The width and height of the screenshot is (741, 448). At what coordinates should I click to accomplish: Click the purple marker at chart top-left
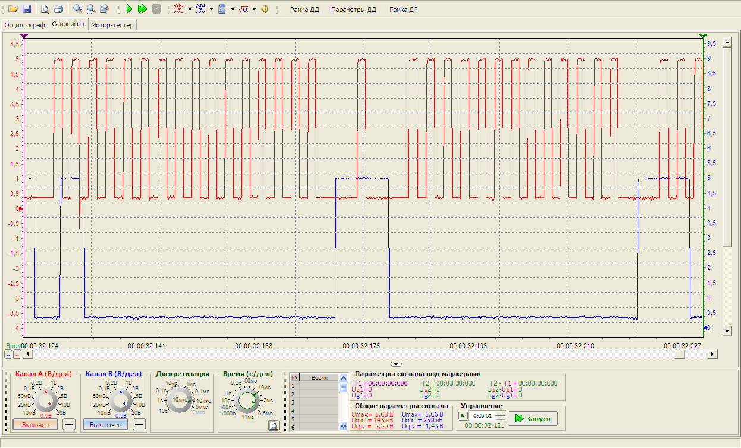click(x=23, y=37)
